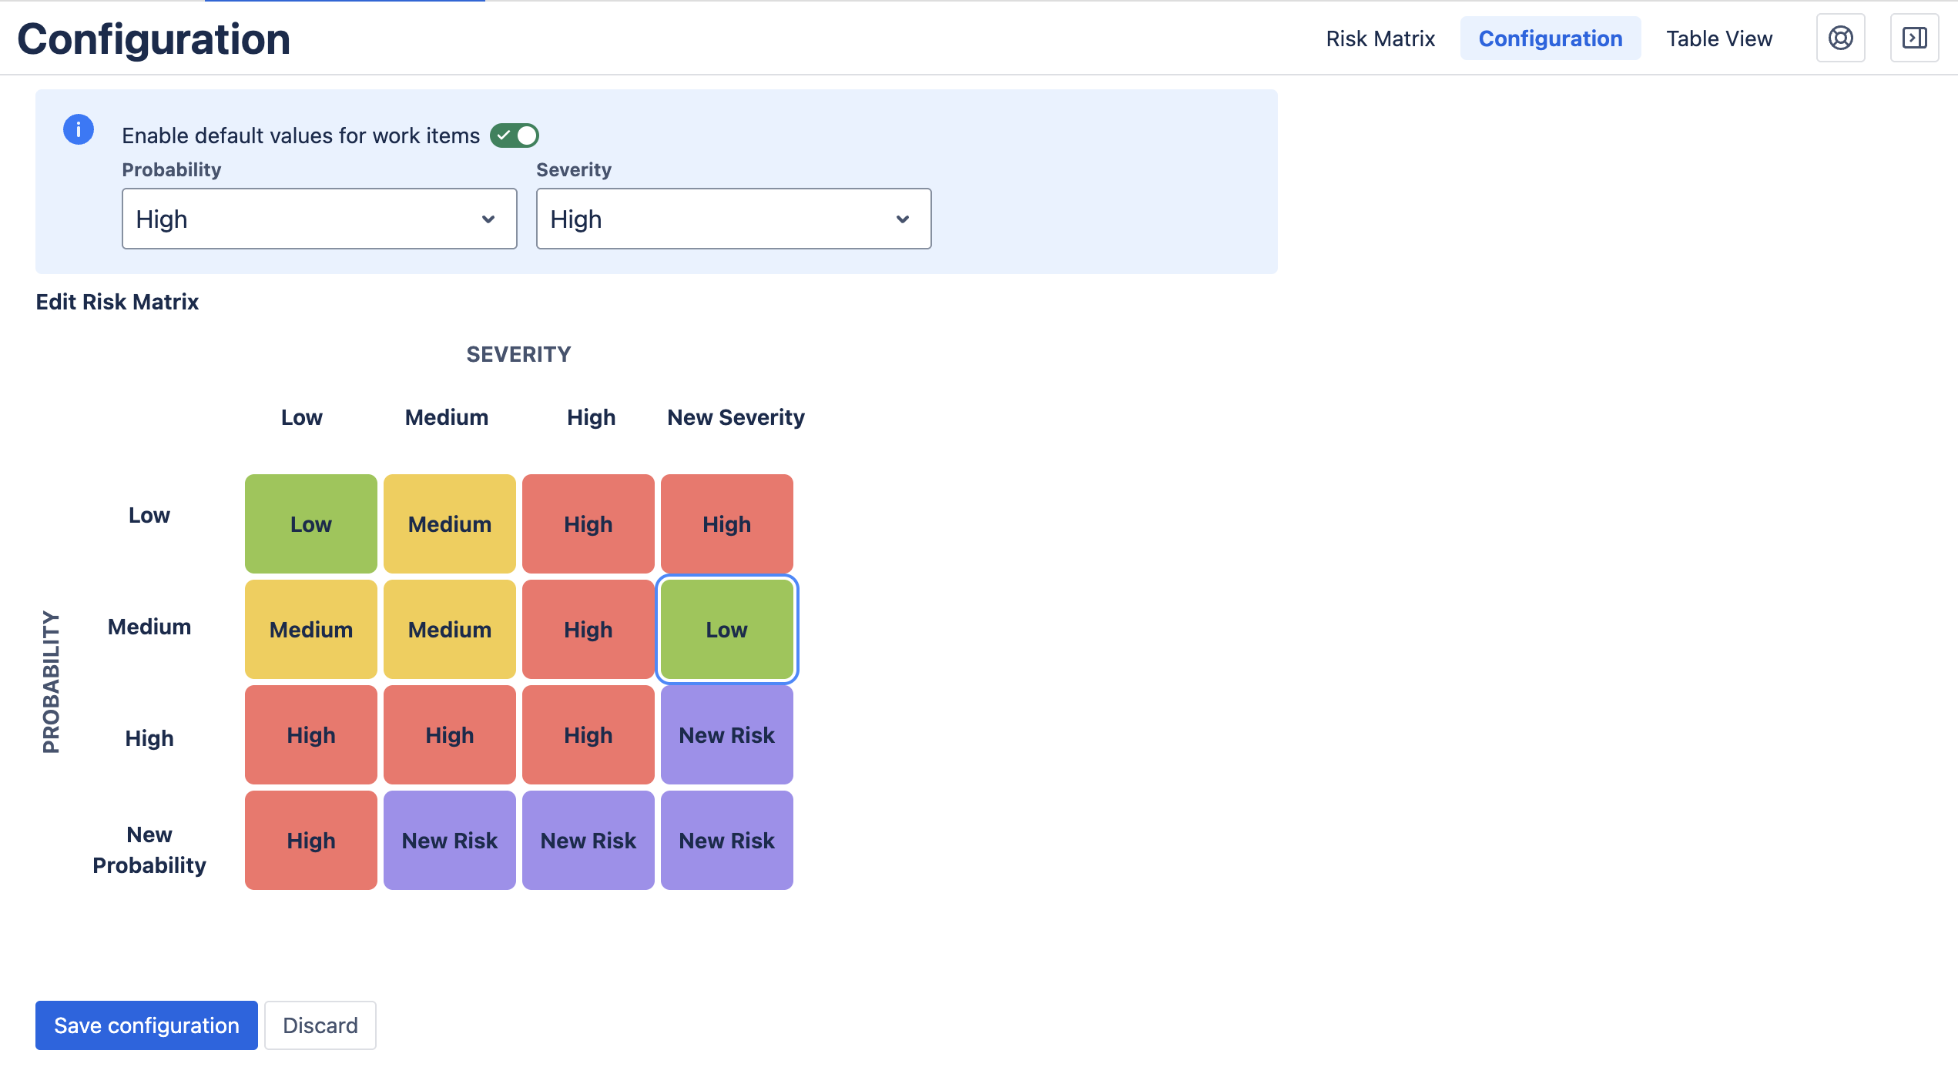Open the Probability default dropdown
1958x1087 pixels.
(x=319, y=219)
